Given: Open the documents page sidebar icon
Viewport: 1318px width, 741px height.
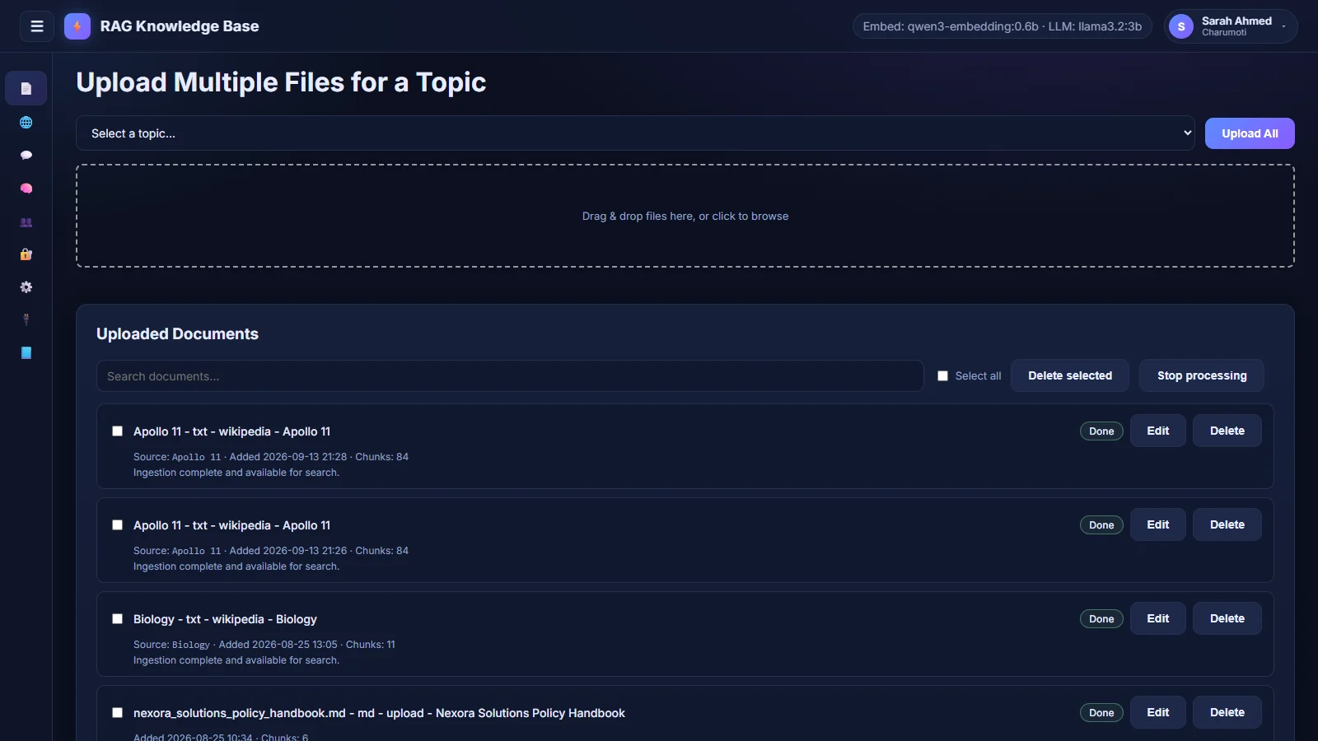Looking at the screenshot, I should point(26,88).
